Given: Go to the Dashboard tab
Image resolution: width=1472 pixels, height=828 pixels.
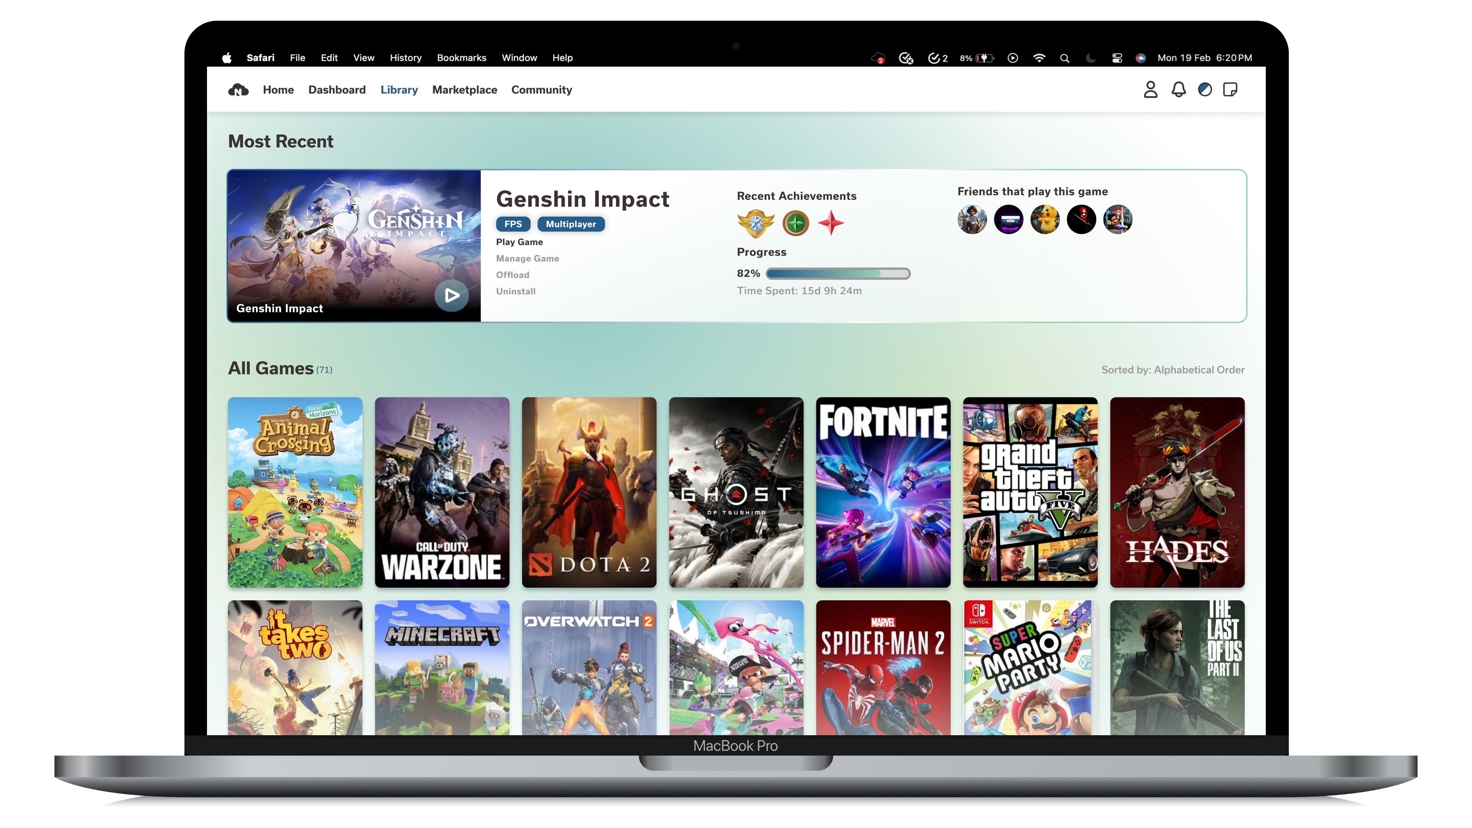Looking at the screenshot, I should pyautogui.click(x=337, y=90).
